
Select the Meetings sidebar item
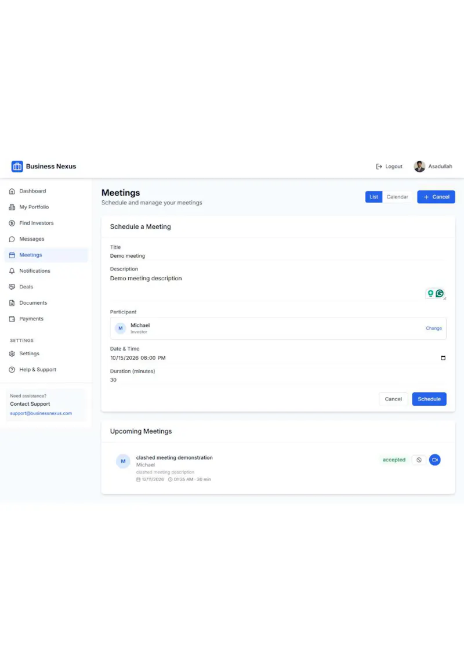pyautogui.click(x=46, y=255)
